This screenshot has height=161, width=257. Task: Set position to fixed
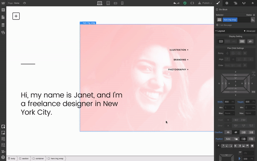251,139
